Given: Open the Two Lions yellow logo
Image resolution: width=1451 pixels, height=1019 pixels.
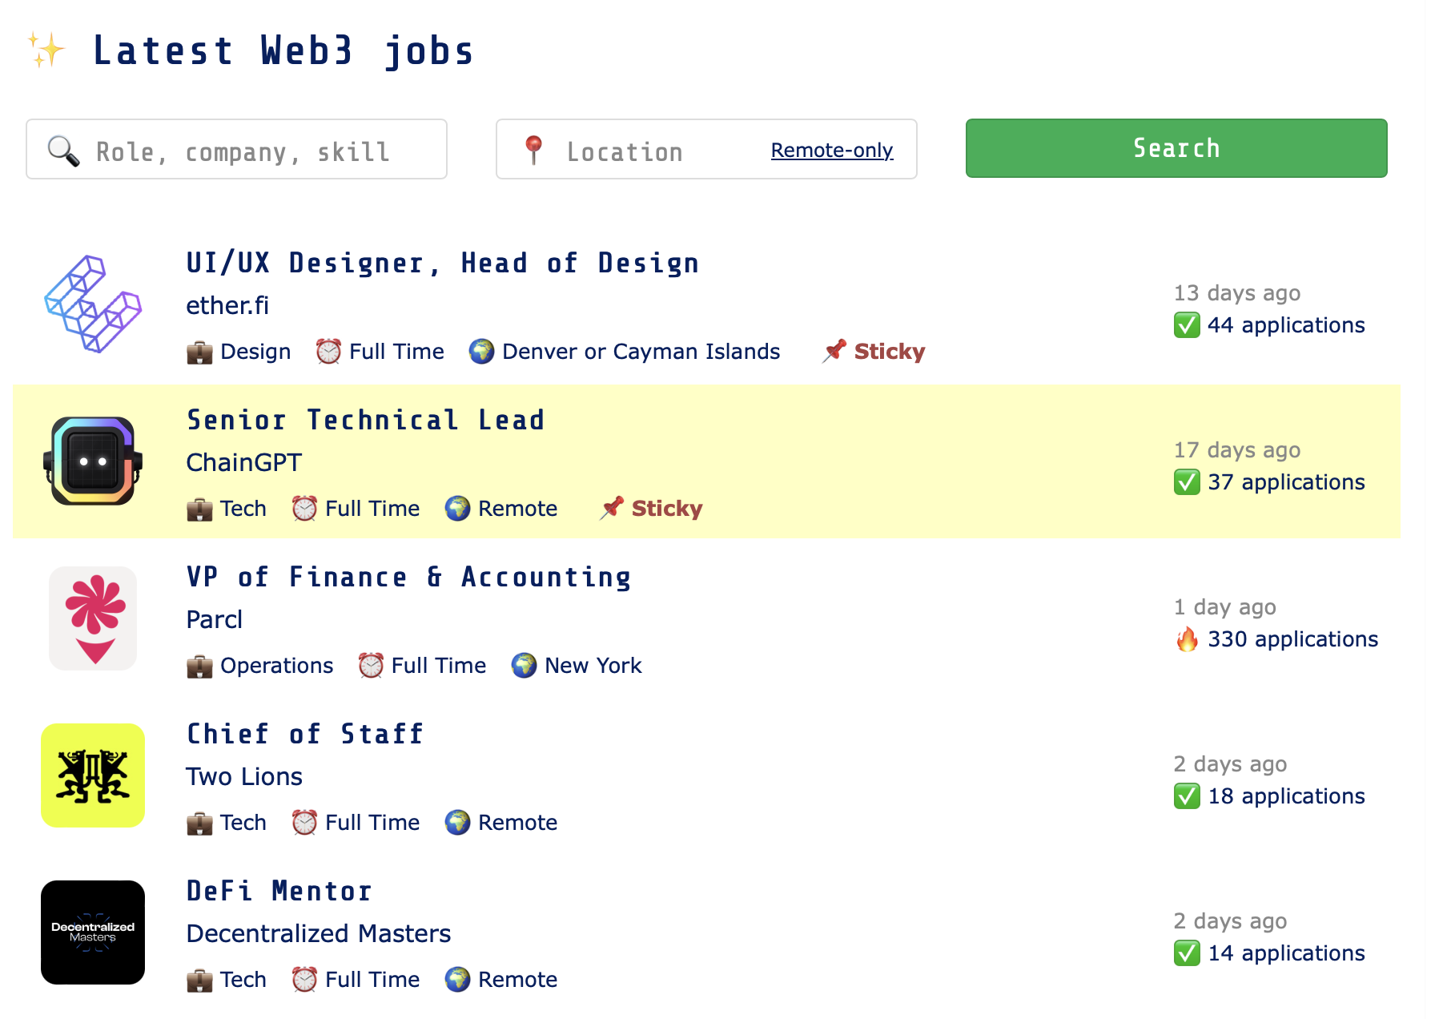Looking at the screenshot, I should click(93, 775).
